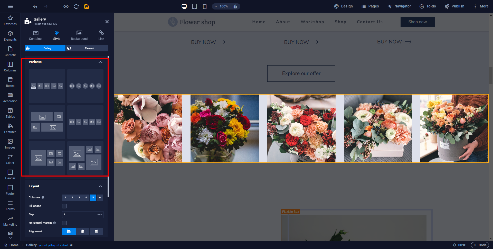Toggle preview eye icon in top bar
Screen dimensions: 493x249
click(x=66, y=6)
